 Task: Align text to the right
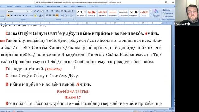coord(53,16)
